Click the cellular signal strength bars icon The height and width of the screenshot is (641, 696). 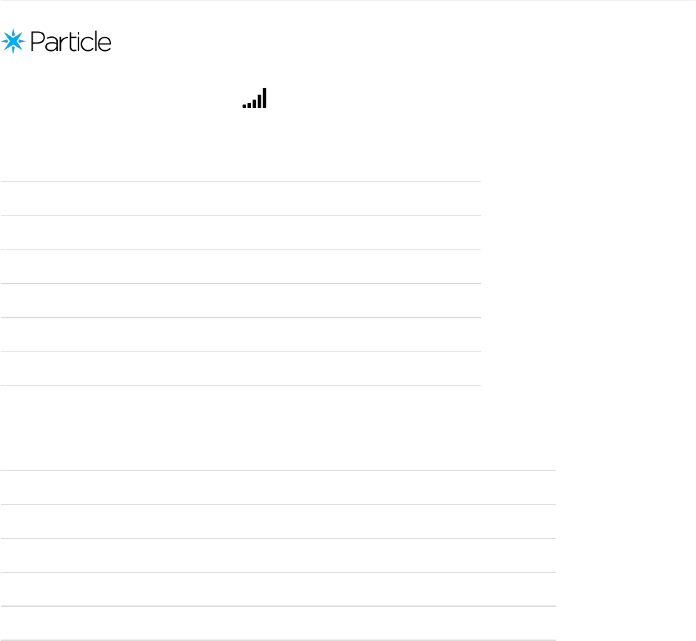[255, 98]
